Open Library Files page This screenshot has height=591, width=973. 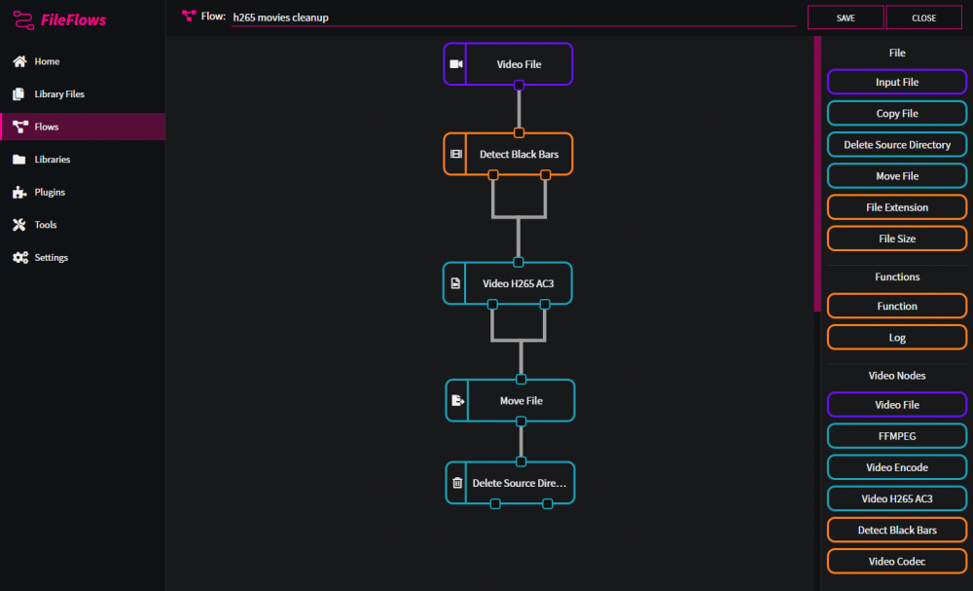point(83,93)
